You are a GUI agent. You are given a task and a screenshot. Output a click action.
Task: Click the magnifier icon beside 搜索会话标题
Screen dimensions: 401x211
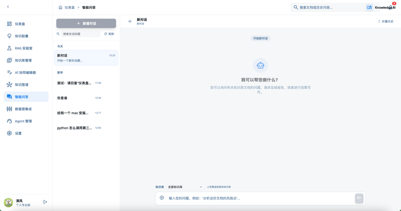point(58,33)
